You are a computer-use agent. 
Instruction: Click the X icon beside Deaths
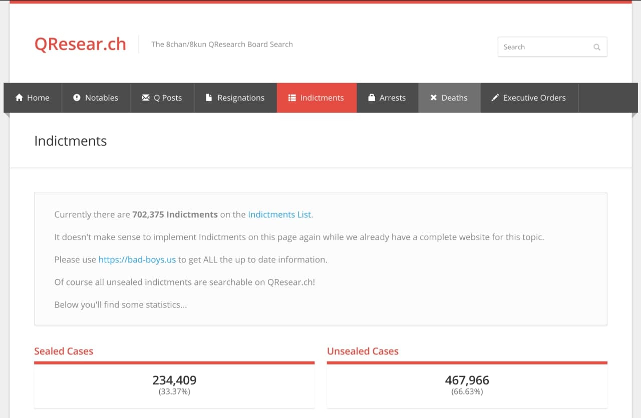434,98
